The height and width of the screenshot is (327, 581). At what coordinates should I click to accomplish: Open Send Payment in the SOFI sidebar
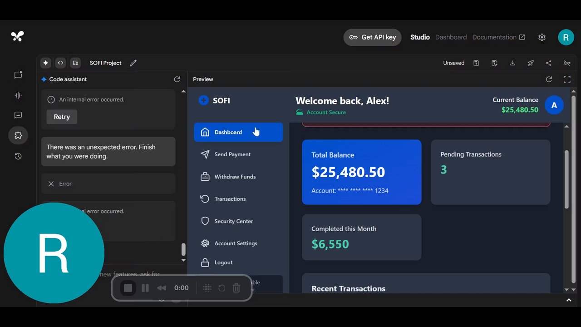click(x=238, y=154)
